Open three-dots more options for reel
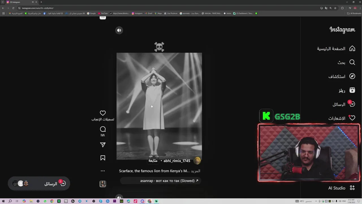 (103, 171)
